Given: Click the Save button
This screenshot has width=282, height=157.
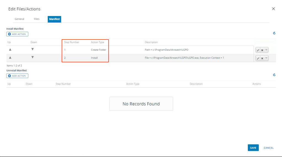Looking at the screenshot, I should 253,148.
